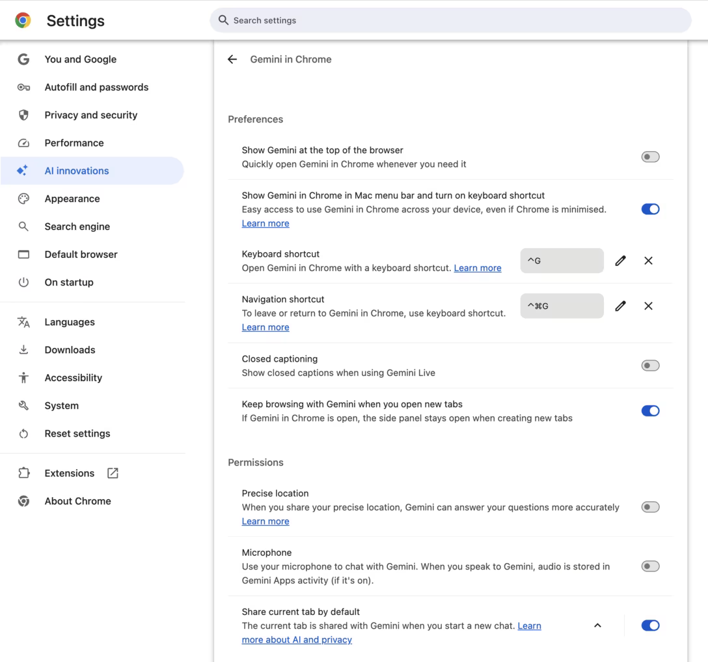Open Learn more link in Keyboard shortcut row
Viewport: 708px width, 662px height.
477,268
